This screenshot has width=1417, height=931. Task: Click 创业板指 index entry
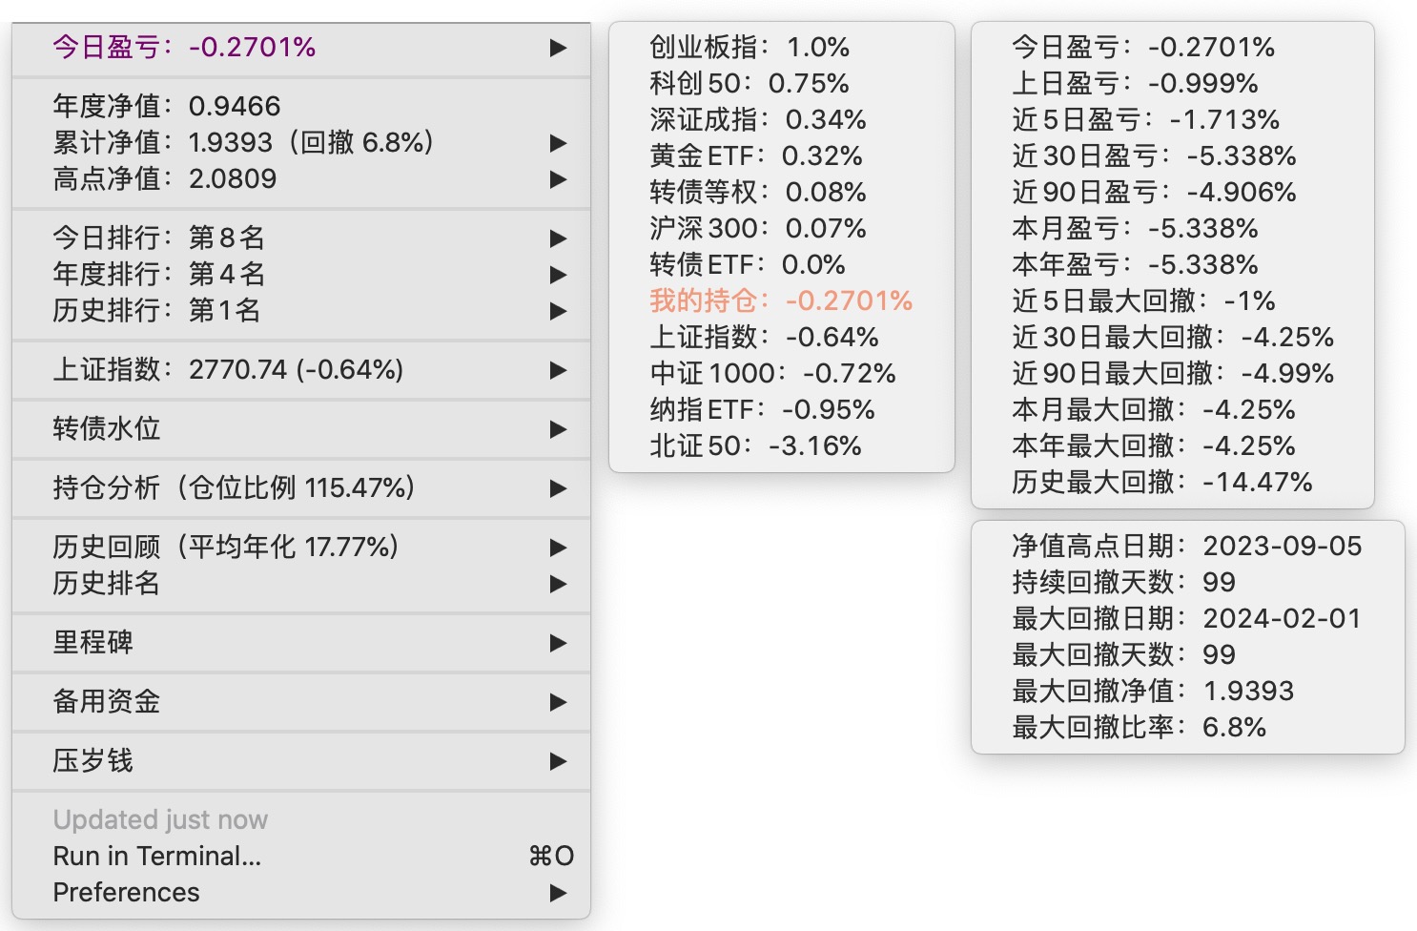(x=749, y=47)
